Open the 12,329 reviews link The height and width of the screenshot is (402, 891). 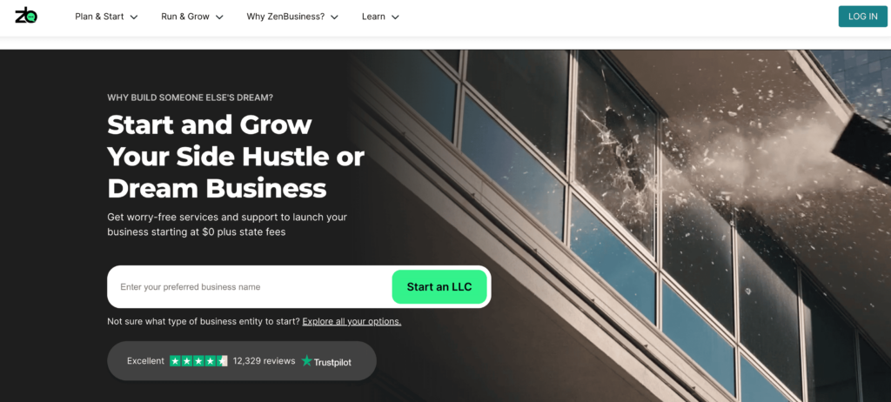coord(264,360)
